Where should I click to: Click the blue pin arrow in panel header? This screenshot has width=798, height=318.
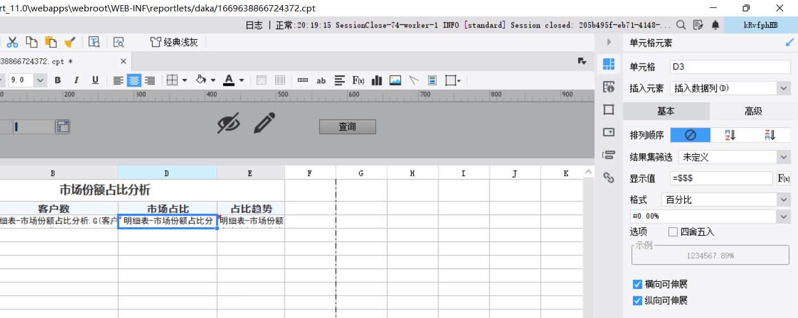(789, 43)
